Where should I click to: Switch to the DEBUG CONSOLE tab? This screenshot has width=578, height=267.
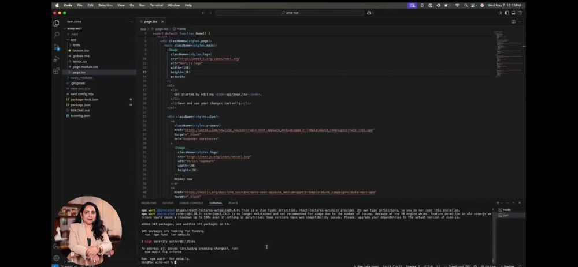[191, 203]
